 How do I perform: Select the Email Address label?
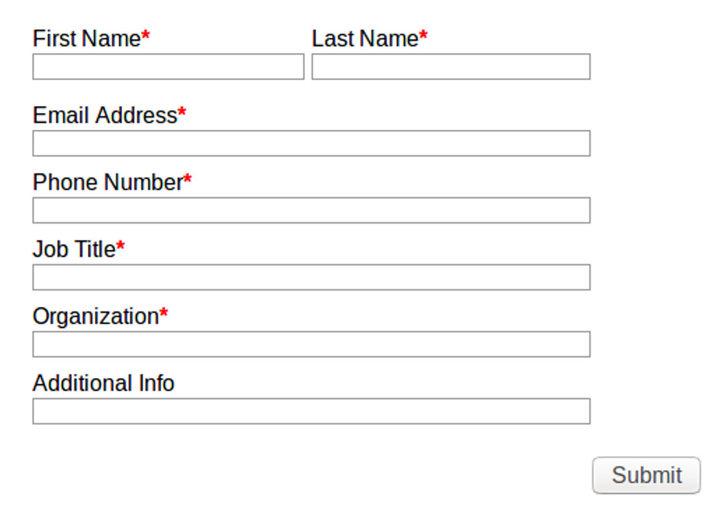[105, 115]
